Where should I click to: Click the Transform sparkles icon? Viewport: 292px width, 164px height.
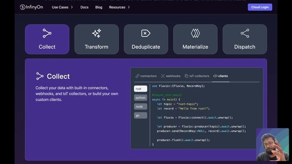tap(96, 33)
